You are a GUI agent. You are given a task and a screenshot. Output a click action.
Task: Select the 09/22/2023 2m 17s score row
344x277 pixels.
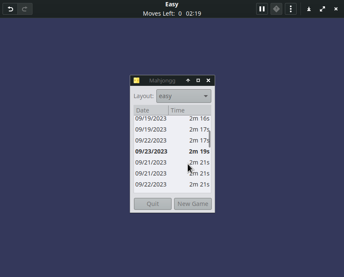coord(172,140)
